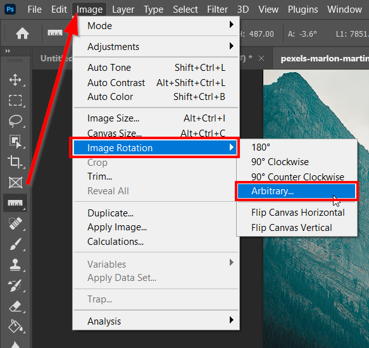This screenshot has height=348, width=369.
Task: Go to the Home screen icon
Action: click(22, 33)
